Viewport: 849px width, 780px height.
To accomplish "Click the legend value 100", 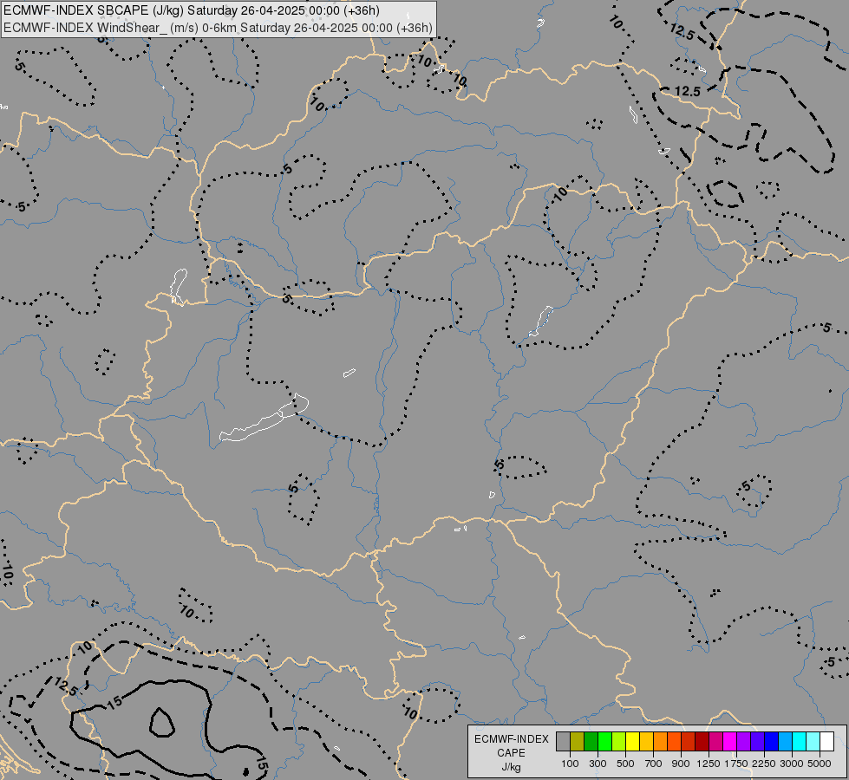I will coord(570,764).
